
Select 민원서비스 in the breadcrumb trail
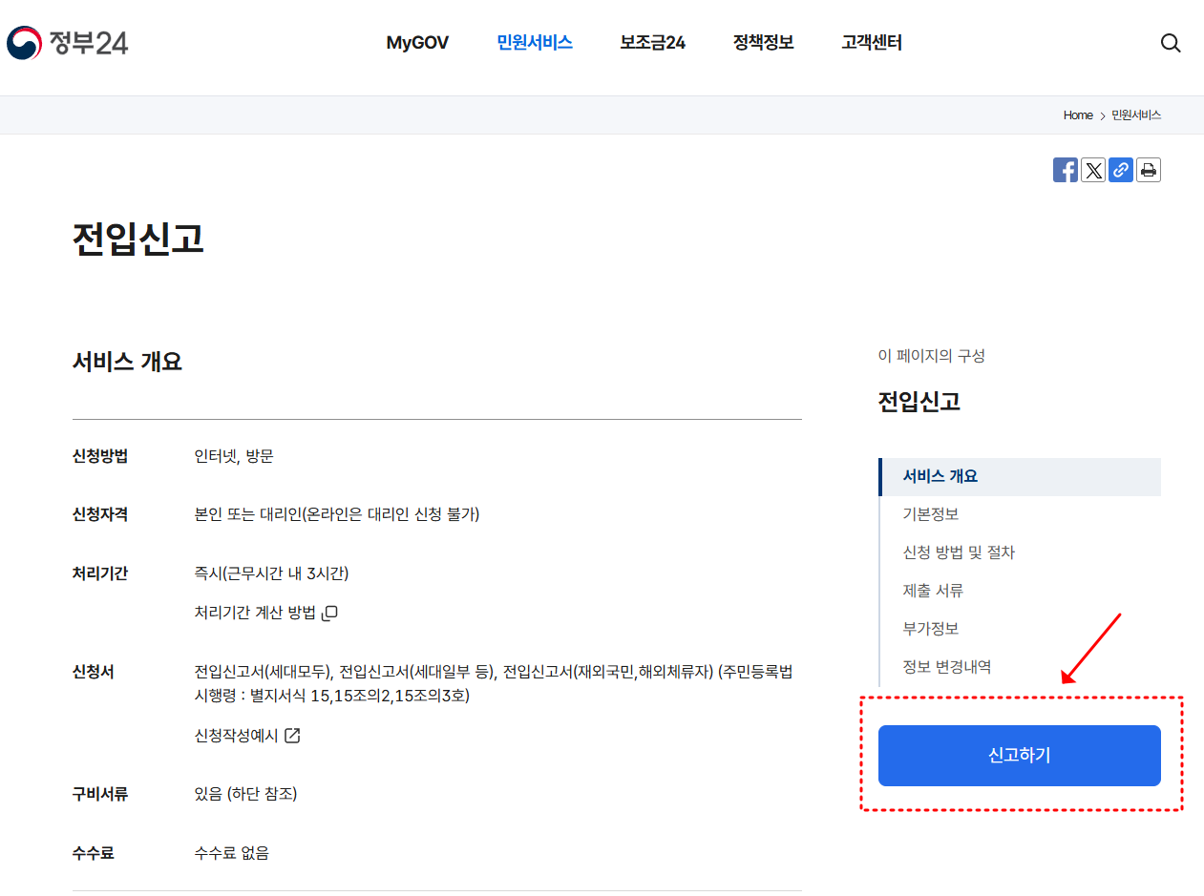click(x=1135, y=115)
